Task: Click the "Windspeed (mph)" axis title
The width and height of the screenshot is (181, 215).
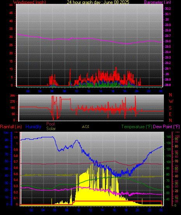Action: point(29,2)
